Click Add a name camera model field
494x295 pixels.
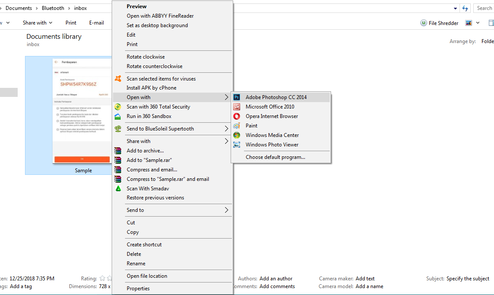[x=369, y=286]
